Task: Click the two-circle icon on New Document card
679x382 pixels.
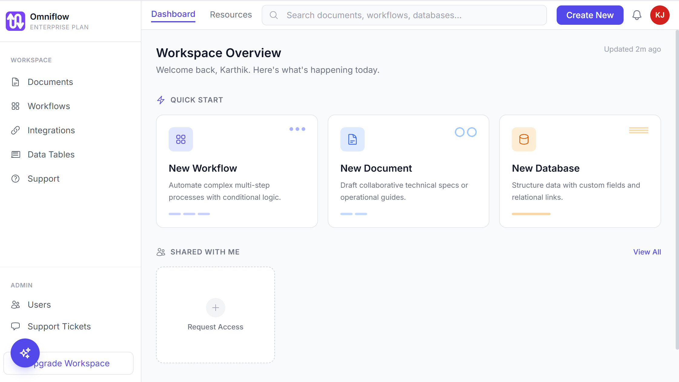Action: click(x=466, y=132)
